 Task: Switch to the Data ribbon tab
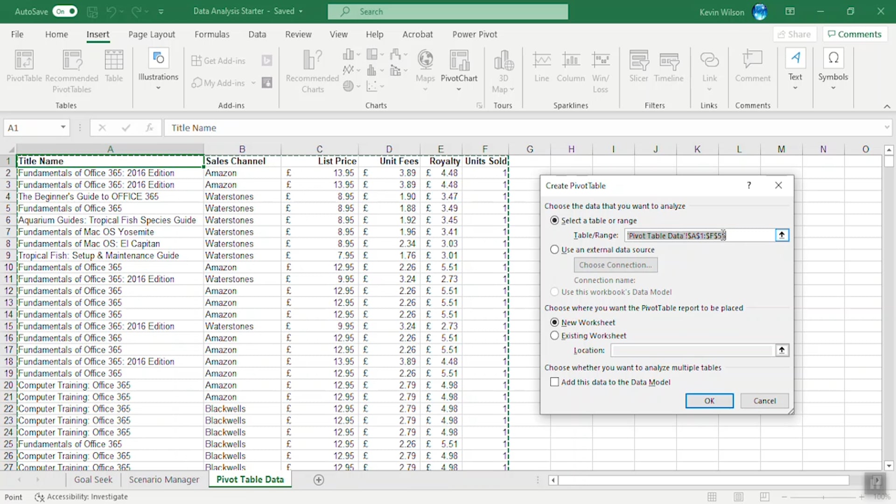click(x=257, y=34)
